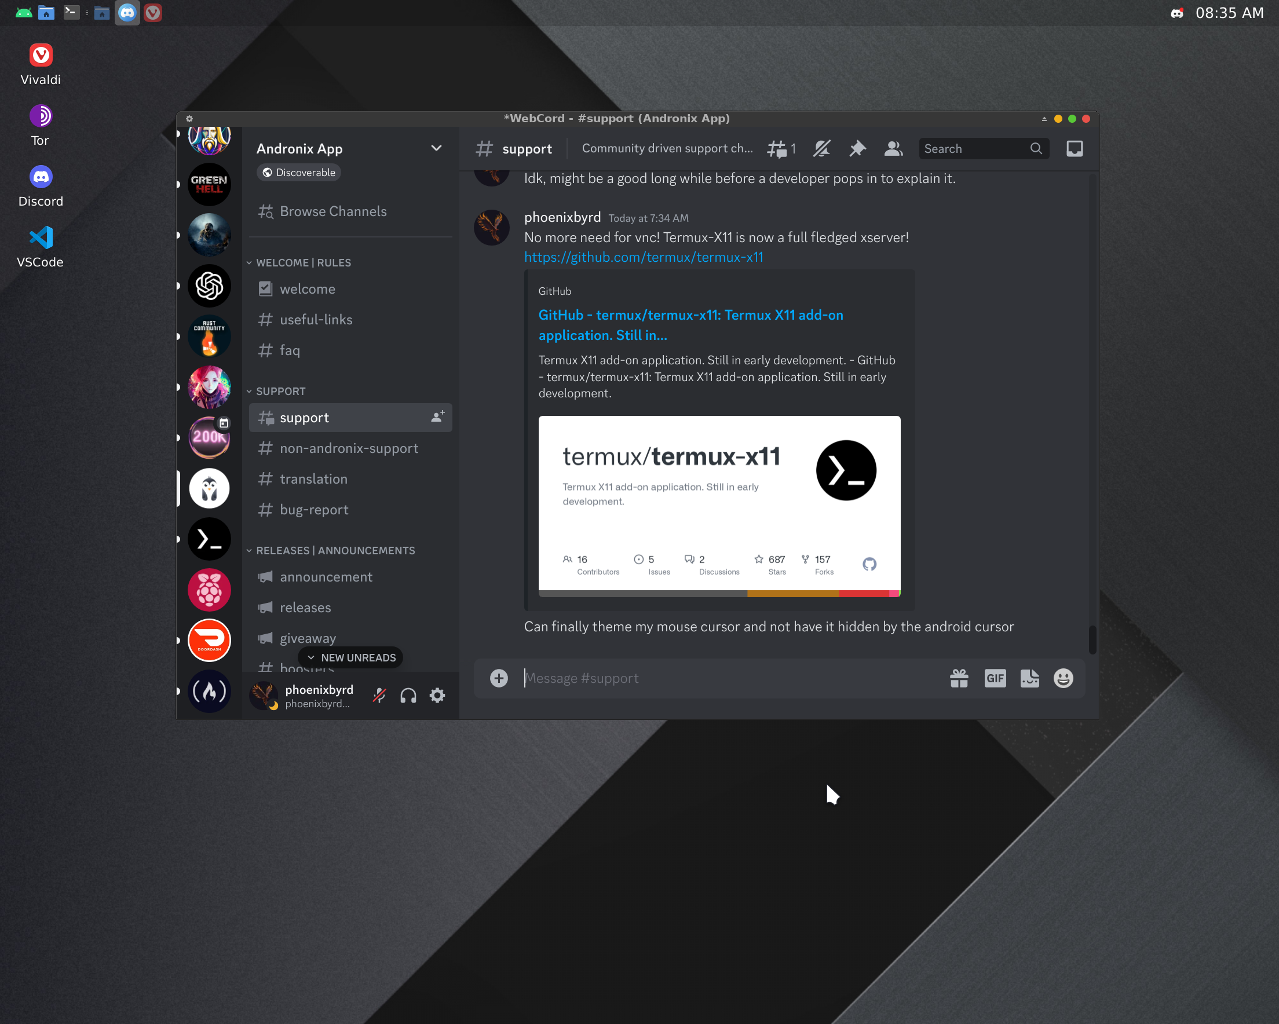Jump to NEW UNREADS pill
Image resolution: width=1279 pixels, height=1024 pixels.
pyautogui.click(x=351, y=657)
